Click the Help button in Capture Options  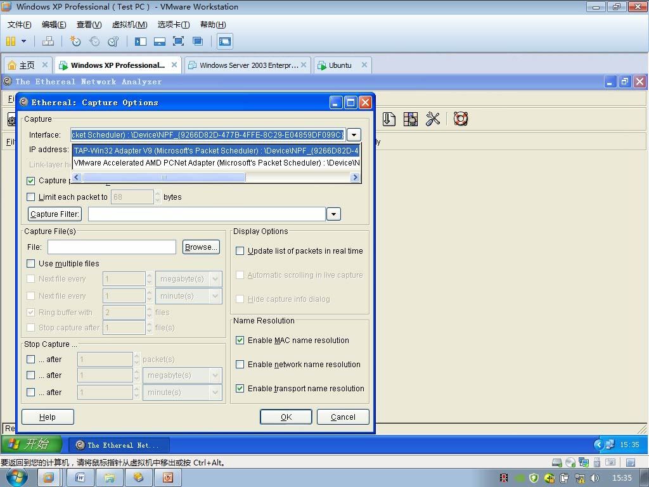point(48,417)
